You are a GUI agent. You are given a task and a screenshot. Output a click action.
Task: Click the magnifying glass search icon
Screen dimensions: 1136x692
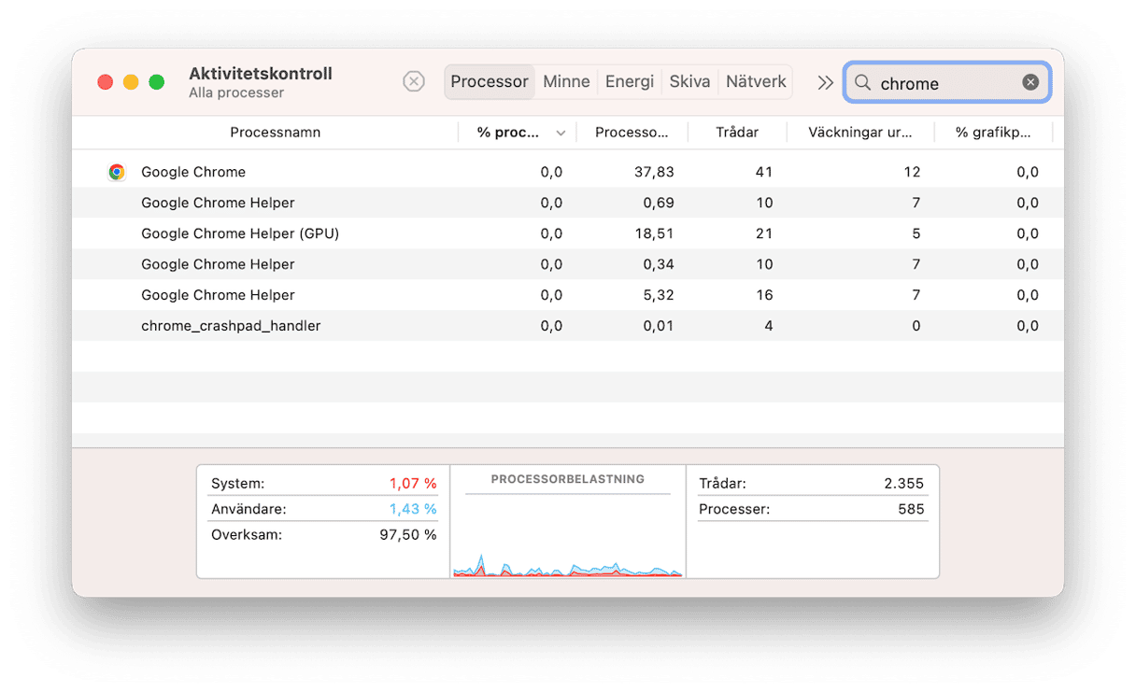coord(863,83)
